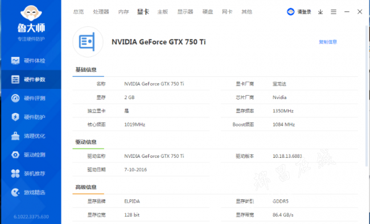Switch to the 处理器 tab
The height and width of the screenshot is (224, 370).
click(x=101, y=11)
